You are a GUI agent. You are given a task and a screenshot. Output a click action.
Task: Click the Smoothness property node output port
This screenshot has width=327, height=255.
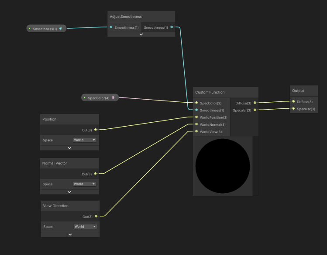point(61,29)
